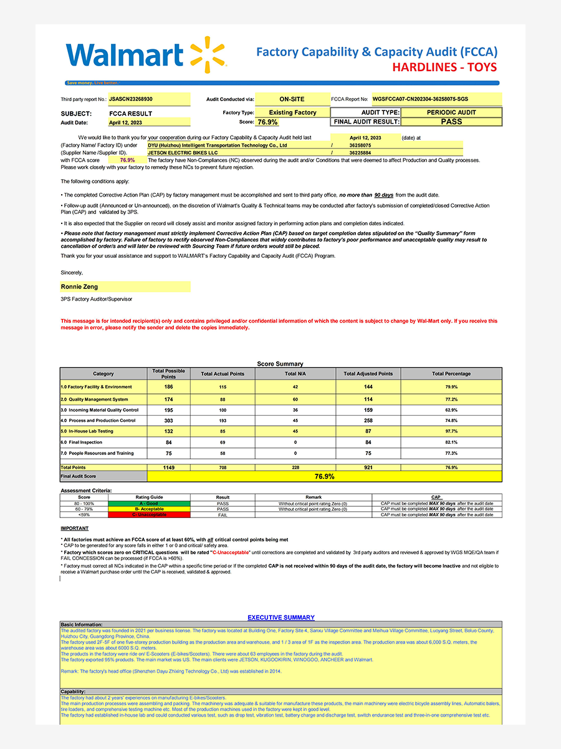Screen dimensions: 561x749
Task: Select the 5.0 In-House Lab Testing row
Action: tap(103, 431)
